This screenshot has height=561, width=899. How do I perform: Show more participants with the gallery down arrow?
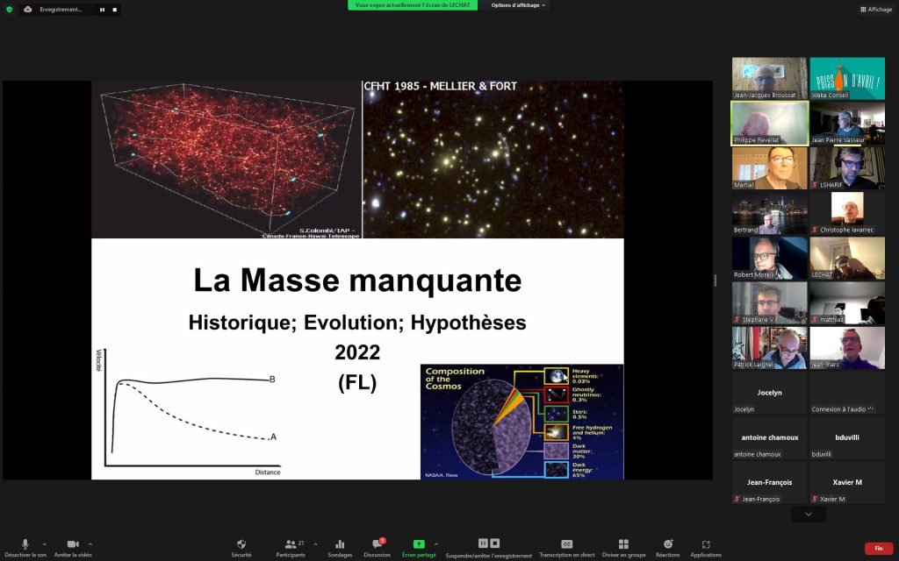[x=809, y=514]
